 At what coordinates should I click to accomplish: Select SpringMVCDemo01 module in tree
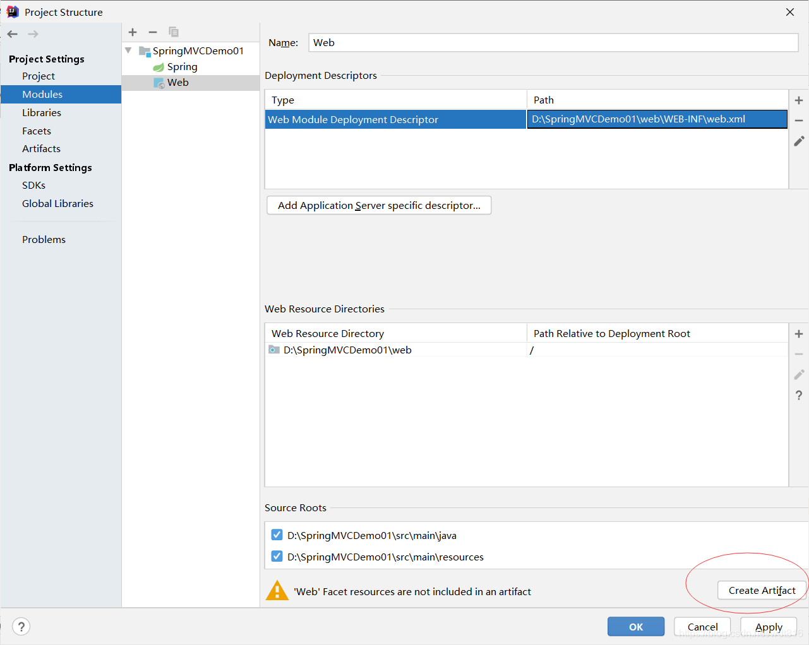point(198,51)
